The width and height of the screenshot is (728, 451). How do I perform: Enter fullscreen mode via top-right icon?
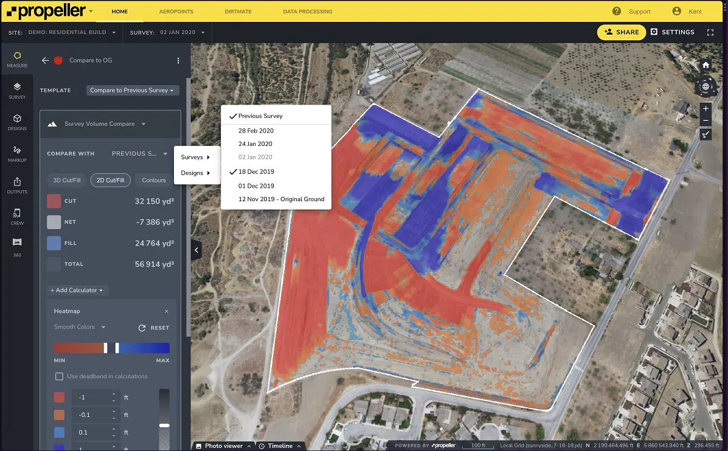pos(710,32)
